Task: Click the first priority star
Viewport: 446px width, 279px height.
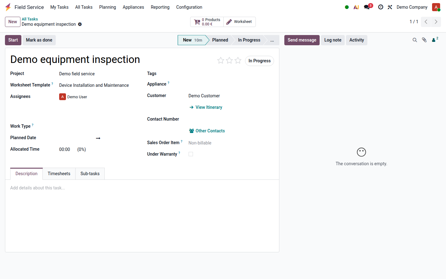Action: [221, 60]
